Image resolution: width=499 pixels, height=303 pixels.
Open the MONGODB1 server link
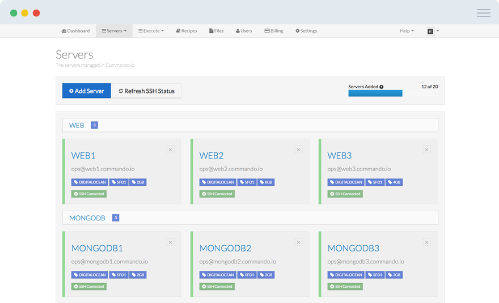(x=97, y=248)
